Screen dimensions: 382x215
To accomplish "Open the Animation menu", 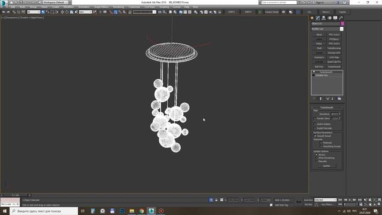I will (x=84, y=7).
